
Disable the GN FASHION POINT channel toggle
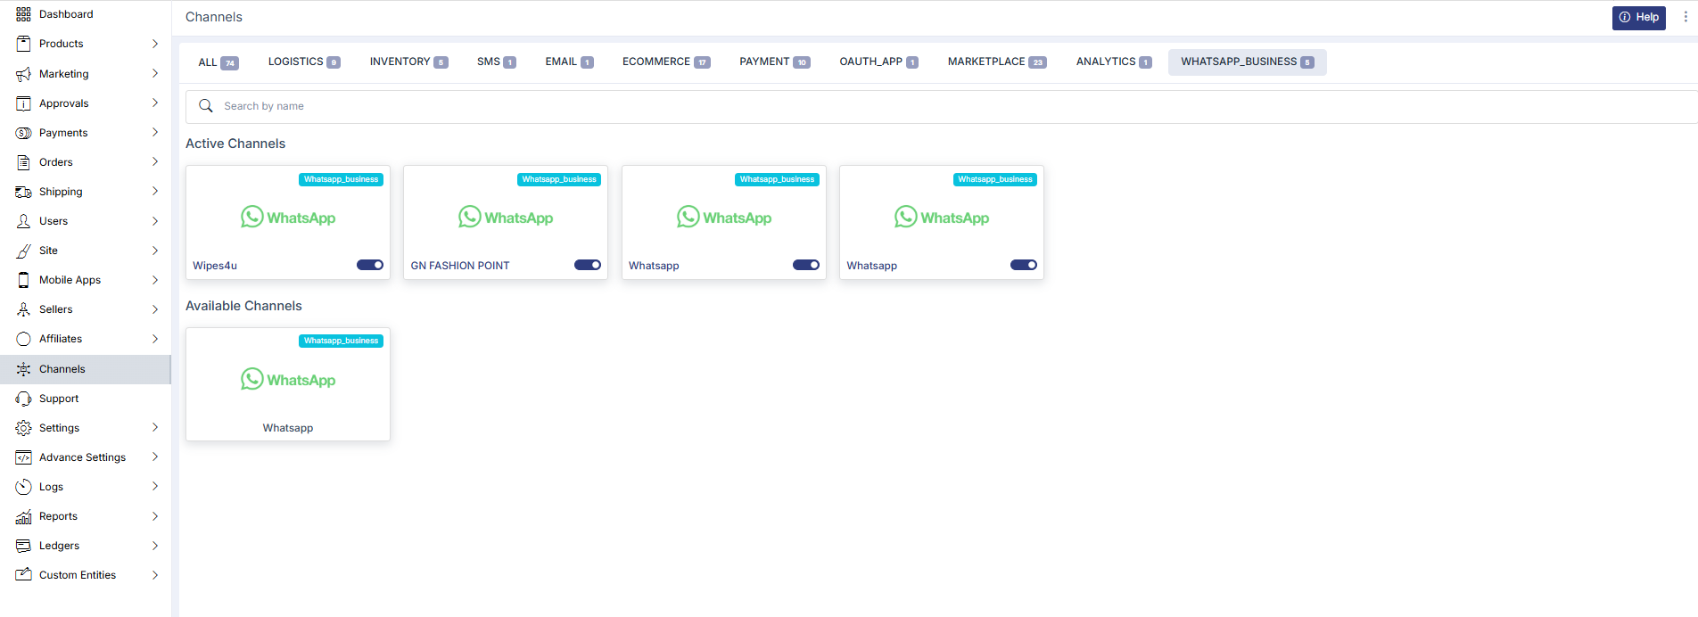tap(588, 265)
